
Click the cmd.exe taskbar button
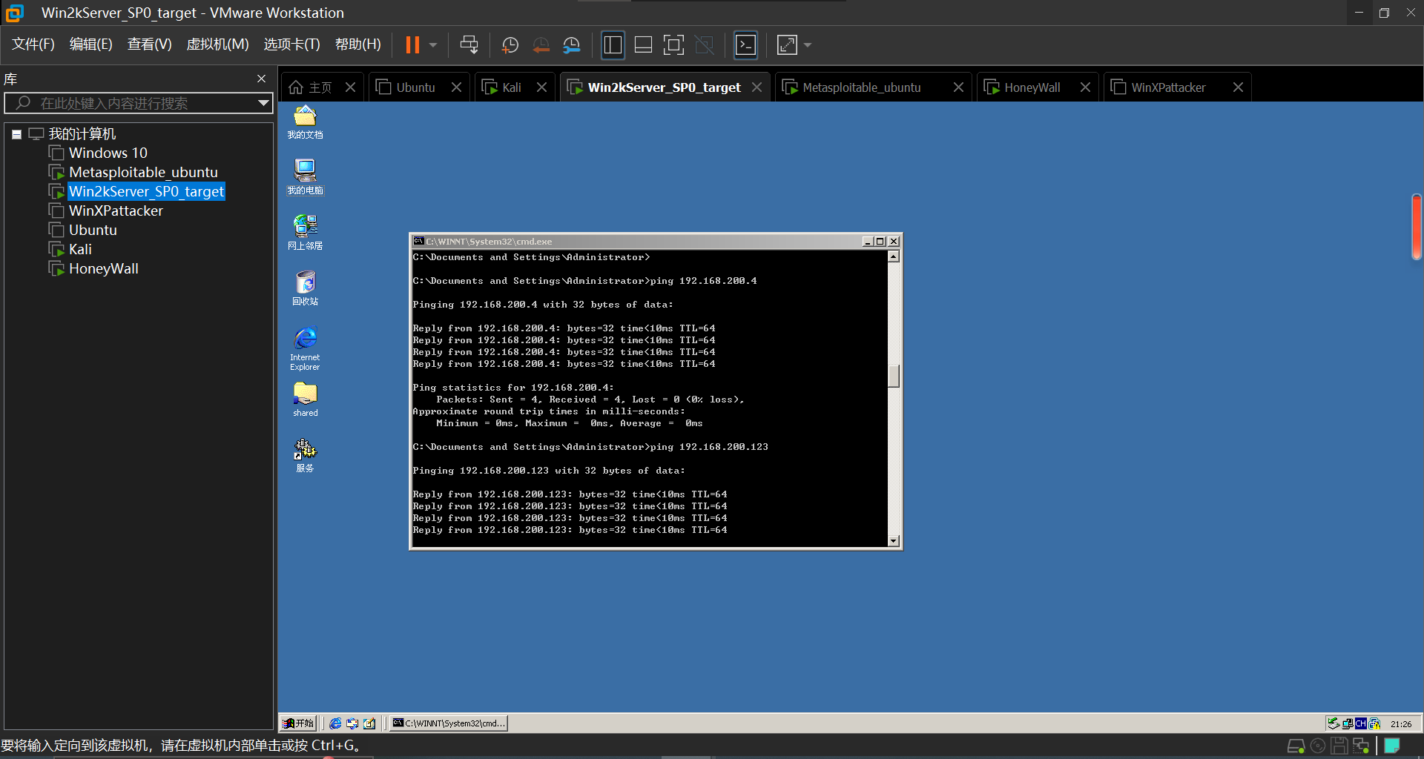449,723
